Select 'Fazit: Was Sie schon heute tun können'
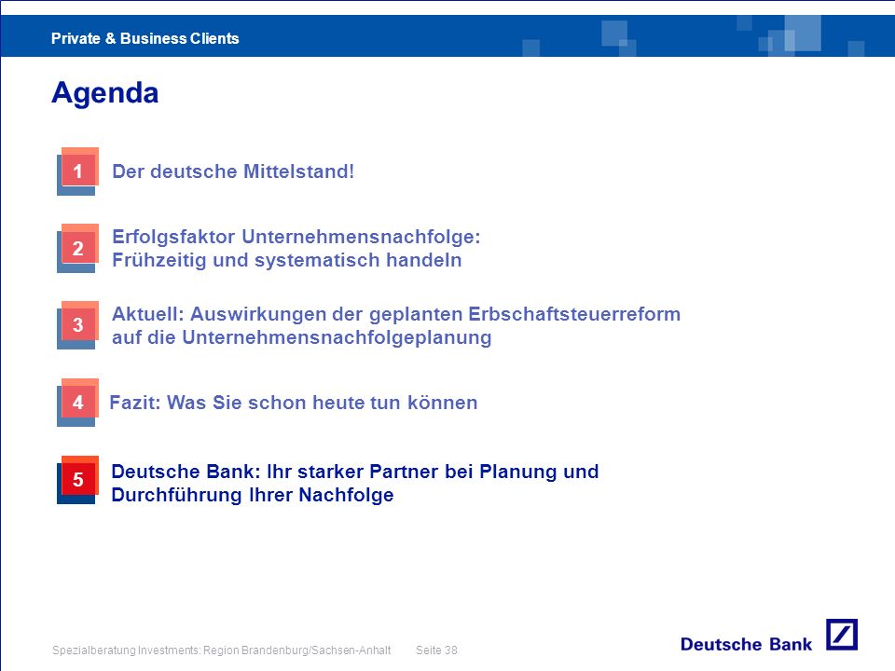 click(x=294, y=403)
